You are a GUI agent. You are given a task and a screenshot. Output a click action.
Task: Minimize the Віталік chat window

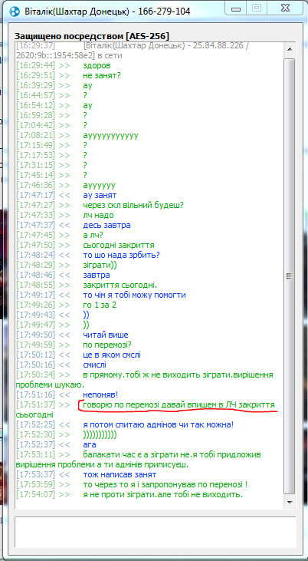pyautogui.click(x=234, y=7)
